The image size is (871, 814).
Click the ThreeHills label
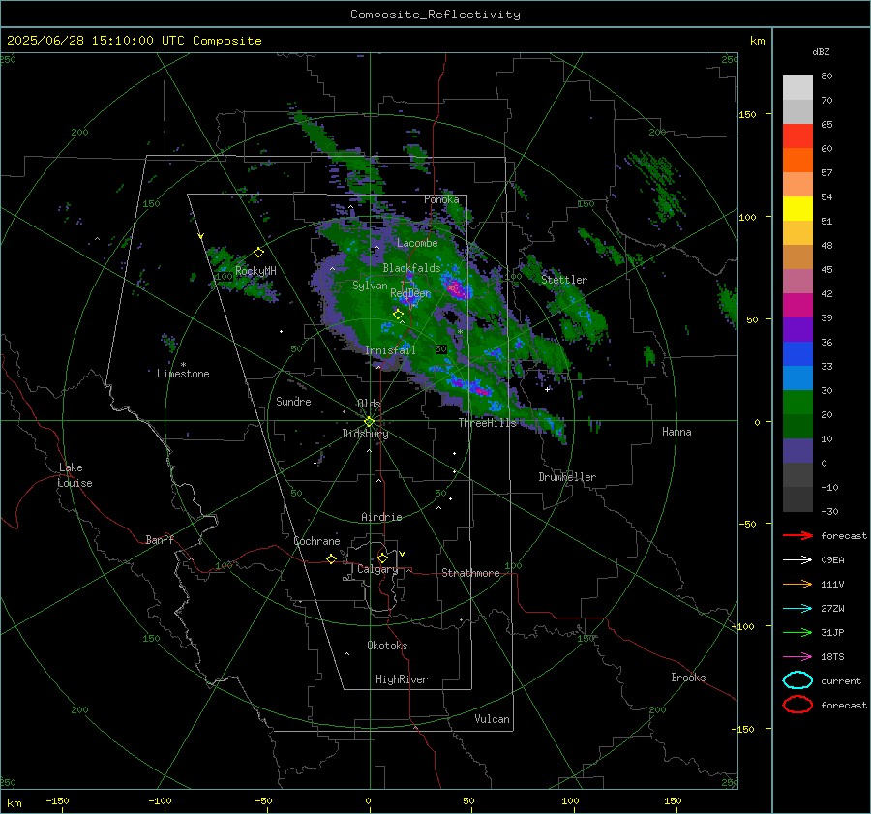[488, 423]
